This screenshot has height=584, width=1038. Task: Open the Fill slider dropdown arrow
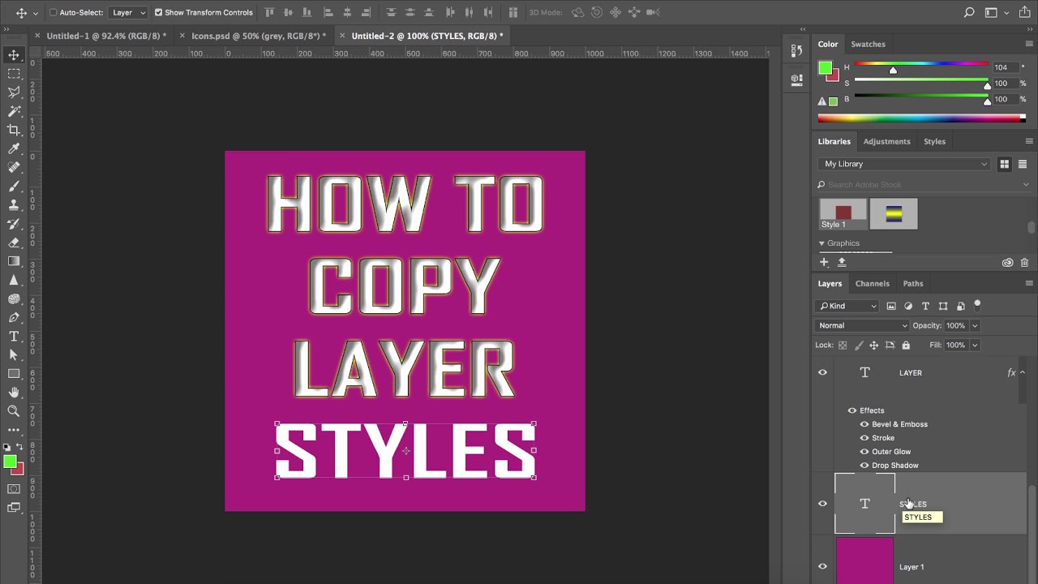click(x=975, y=345)
